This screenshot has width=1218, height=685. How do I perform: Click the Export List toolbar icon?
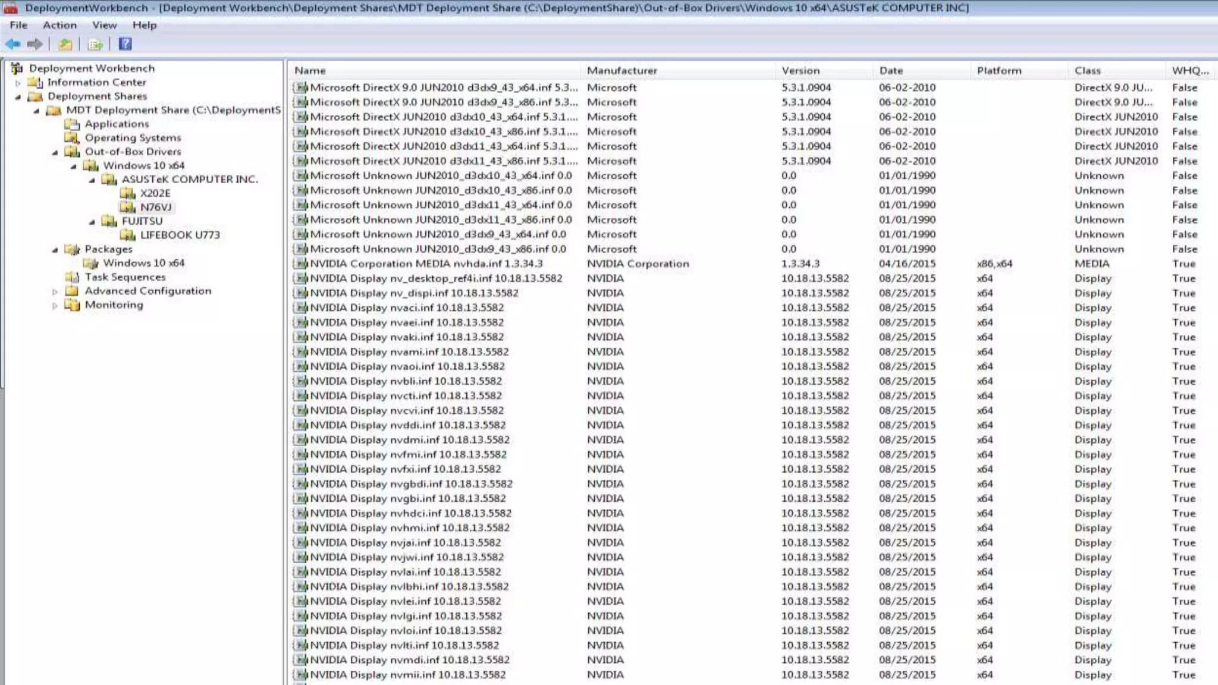(95, 44)
